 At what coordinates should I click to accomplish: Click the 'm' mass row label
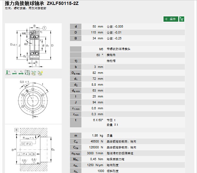click(x=76, y=136)
